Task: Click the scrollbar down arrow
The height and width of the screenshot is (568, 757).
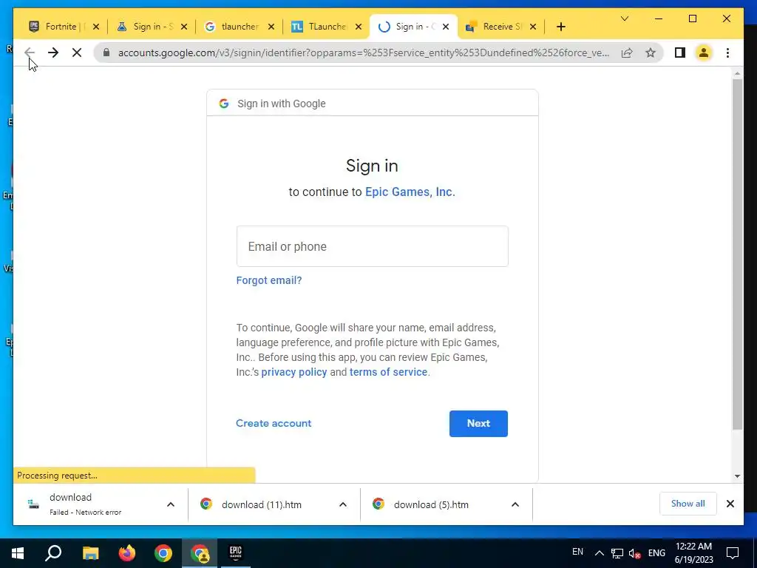Action: pos(737,476)
